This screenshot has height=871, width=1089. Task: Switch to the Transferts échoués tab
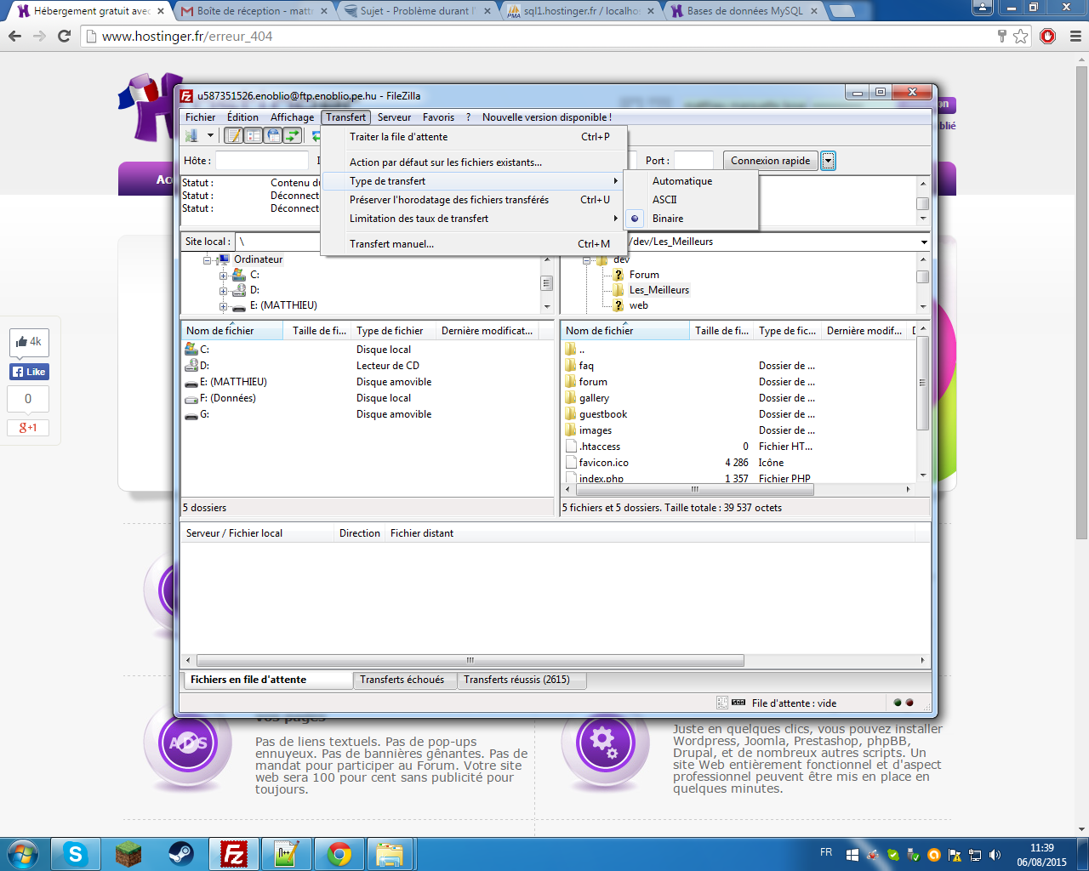tap(402, 680)
